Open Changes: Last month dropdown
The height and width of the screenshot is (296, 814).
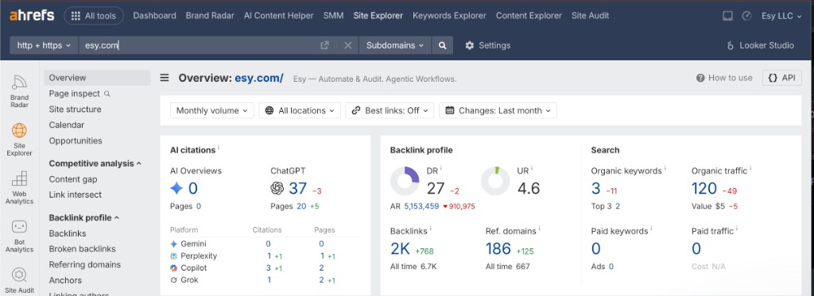498,110
